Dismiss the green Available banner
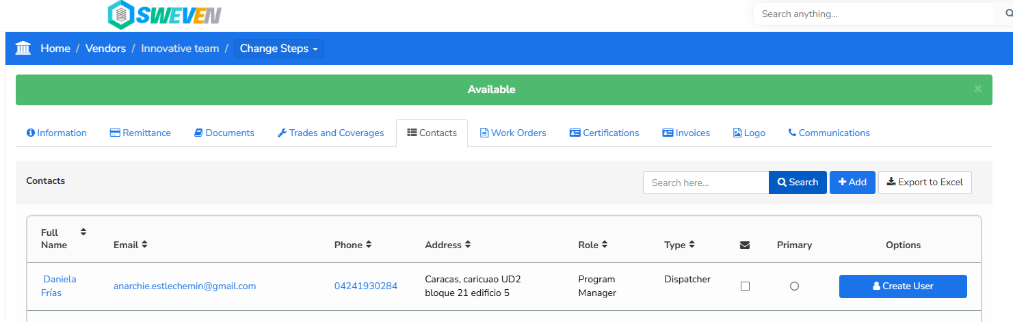This screenshot has width=1013, height=322. 978,88
